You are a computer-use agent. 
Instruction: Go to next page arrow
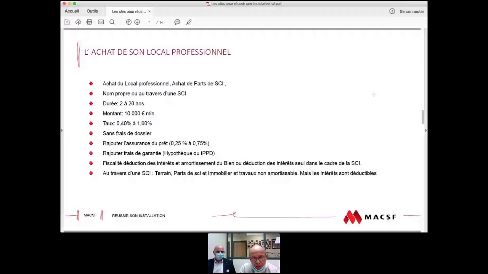(137, 22)
